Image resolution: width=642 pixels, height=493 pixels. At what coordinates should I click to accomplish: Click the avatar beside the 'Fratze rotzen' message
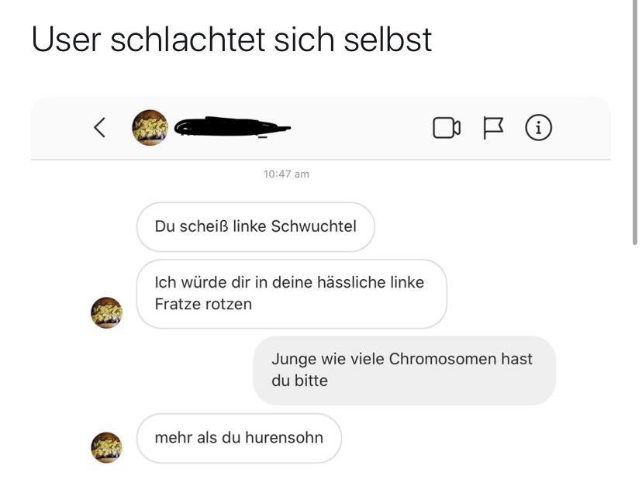coord(106,313)
